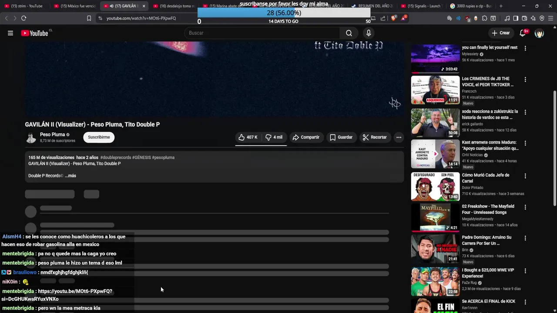
Task: Open options for 'you can finally let yourself rest'
Action: point(525,48)
